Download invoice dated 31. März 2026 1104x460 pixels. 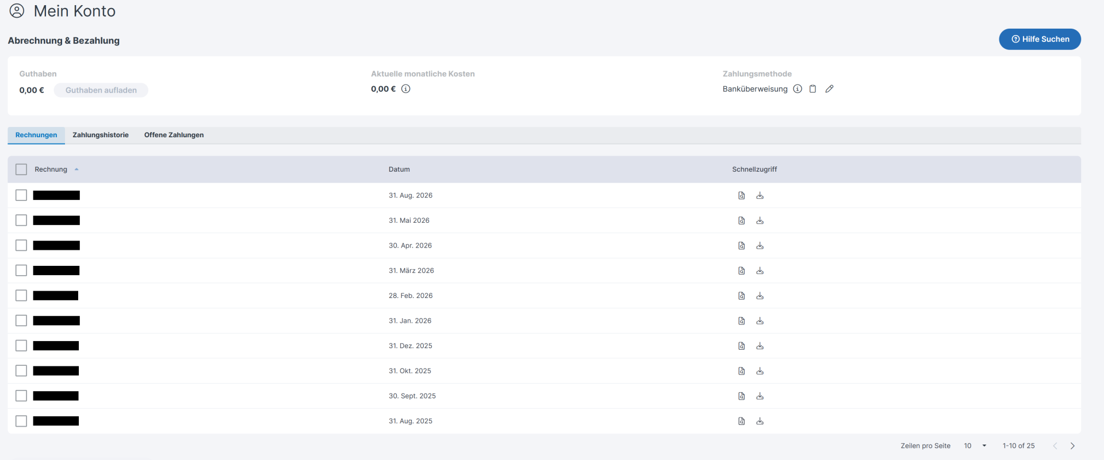(760, 270)
